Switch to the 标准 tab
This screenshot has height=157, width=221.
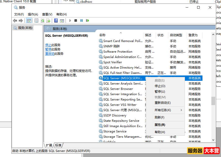58,145
